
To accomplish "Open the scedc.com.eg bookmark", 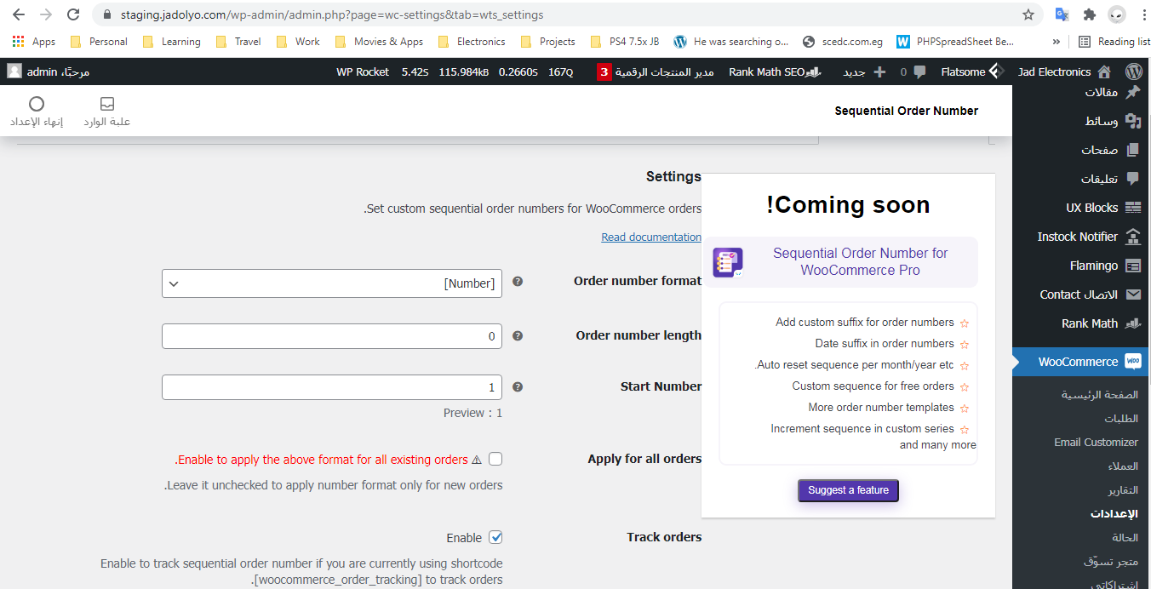I will click(x=844, y=41).
